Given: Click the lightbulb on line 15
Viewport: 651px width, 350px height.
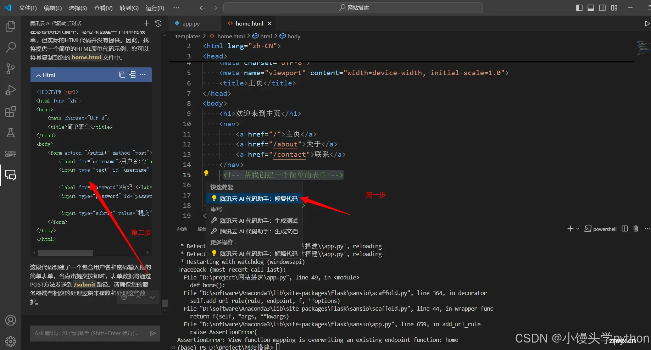Looking at the screenshot, I should point(206,173).
